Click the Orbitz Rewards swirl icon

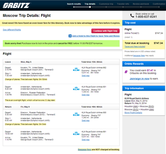(126, 72)
